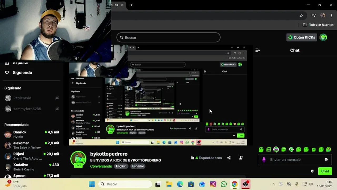Bookmark this page with the star
The height and width of the screenshot is (190, 337).
[301, 16]
